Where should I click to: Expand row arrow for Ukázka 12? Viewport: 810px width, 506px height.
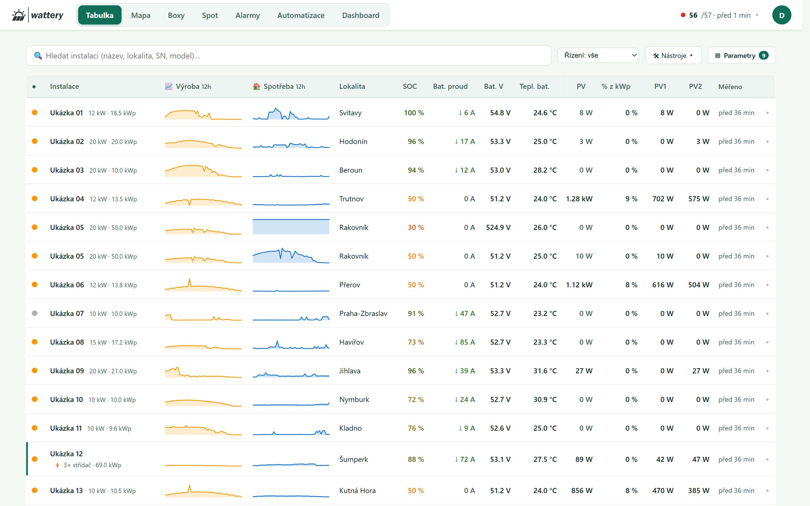[x=768, y=459]
